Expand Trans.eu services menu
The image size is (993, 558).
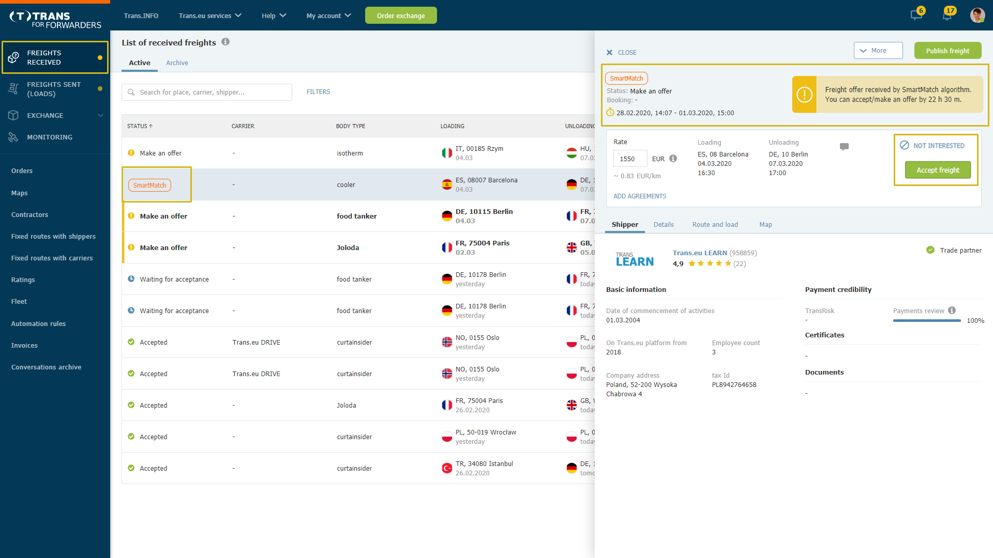click(x=210, y=16)
